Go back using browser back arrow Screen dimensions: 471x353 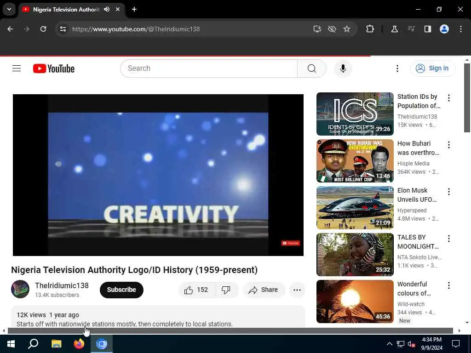10,29
